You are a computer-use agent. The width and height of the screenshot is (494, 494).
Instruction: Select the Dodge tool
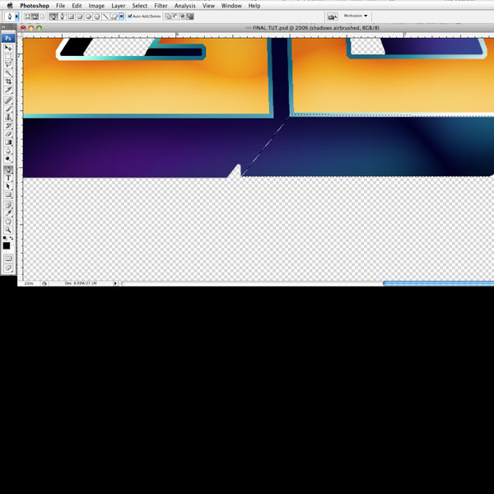click(x=8, y=159)
